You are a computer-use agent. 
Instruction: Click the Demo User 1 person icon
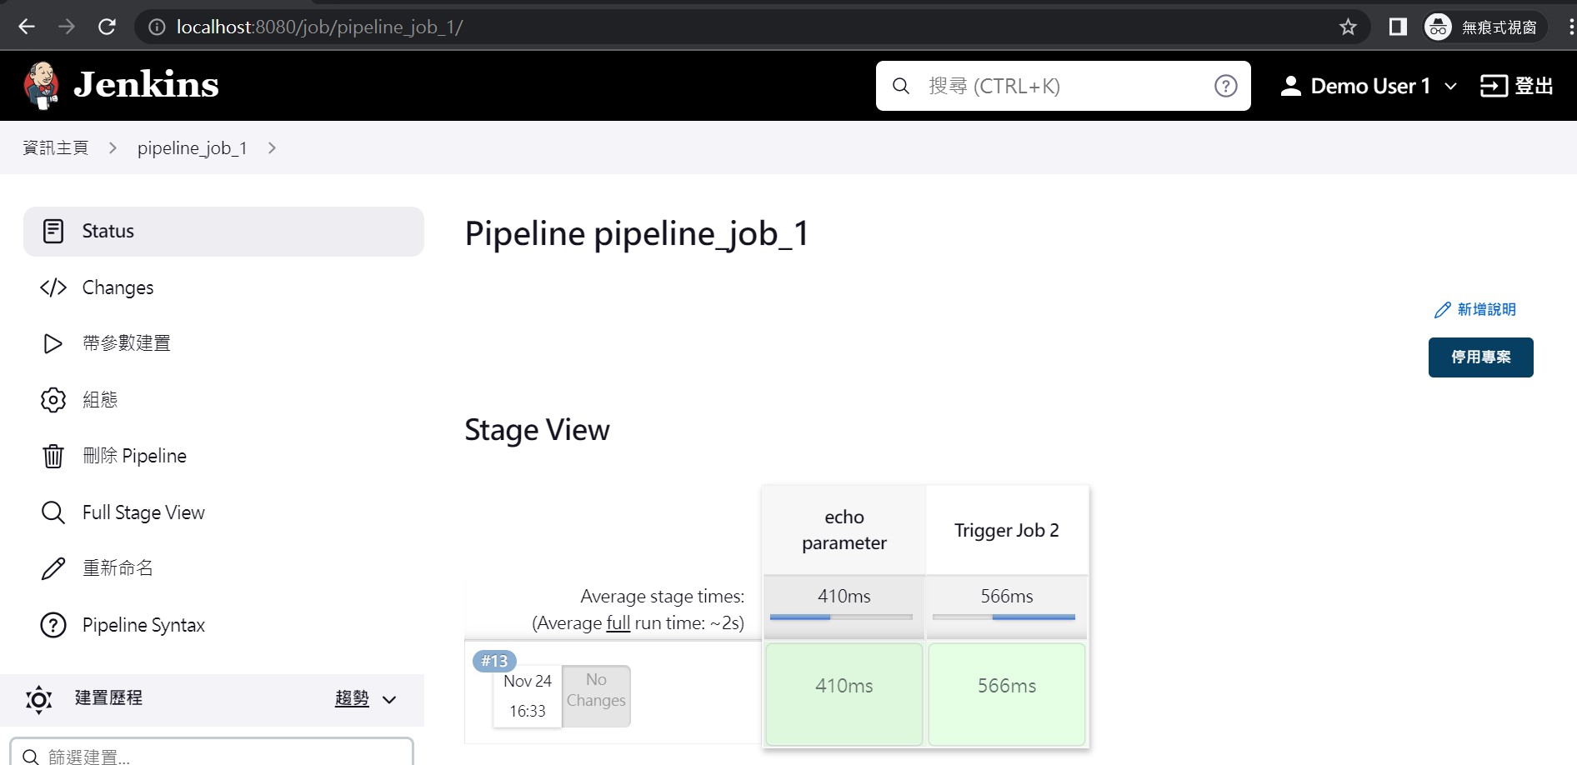pos(1290,86)
